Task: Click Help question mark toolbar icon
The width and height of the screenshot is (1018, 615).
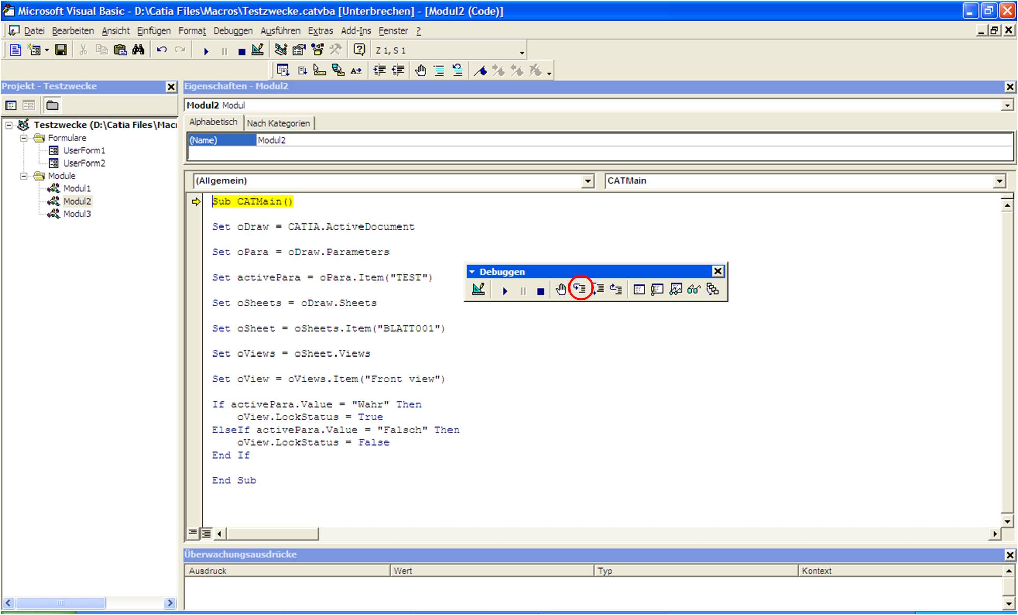Action: [x=359, y=50]
